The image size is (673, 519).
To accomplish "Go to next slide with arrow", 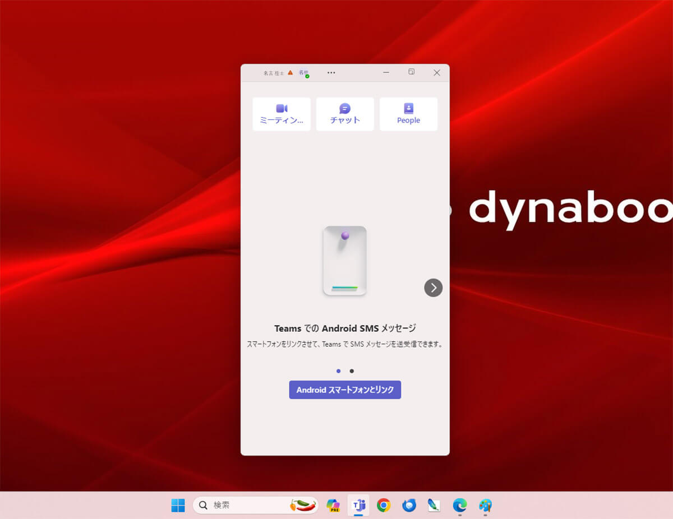I will click(434, 288).
